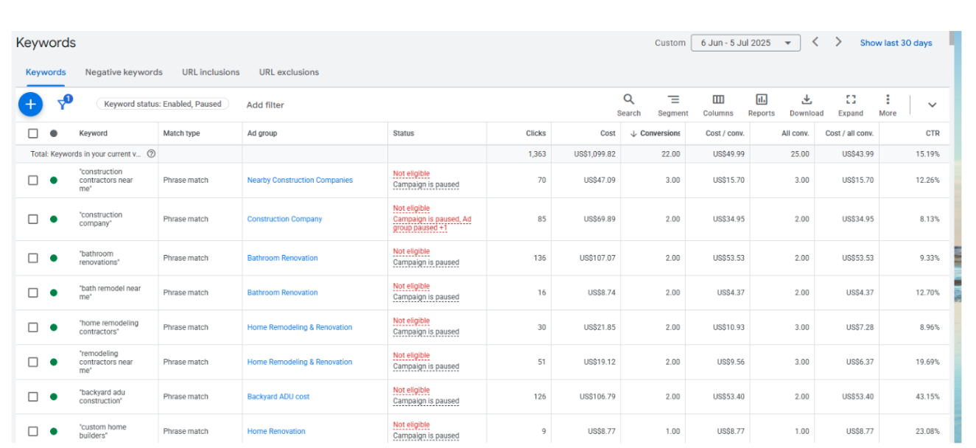976x448 pixels.
Task: Select the "construction company" keyword checkbox
Action: click(x=33, y=219)
